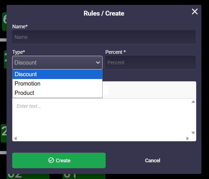Click the checkmark icon on Create button
The height and width of the screenshot is (179, 209).
tap(51, 161)
